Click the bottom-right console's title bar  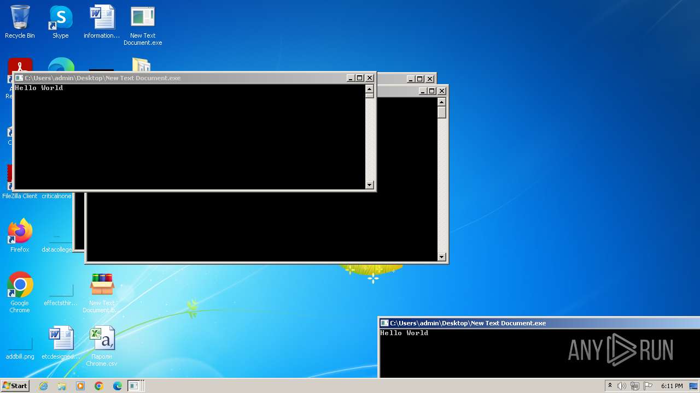point(539,323)
